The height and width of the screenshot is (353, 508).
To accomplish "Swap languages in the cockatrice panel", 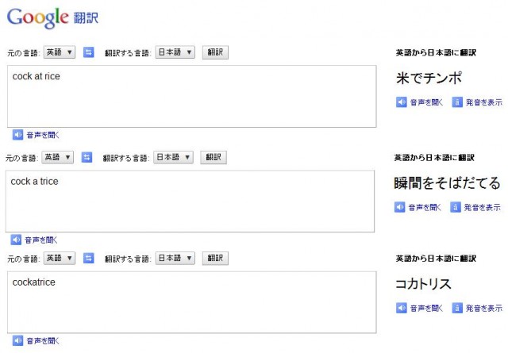I will click(x=88, y=258).
